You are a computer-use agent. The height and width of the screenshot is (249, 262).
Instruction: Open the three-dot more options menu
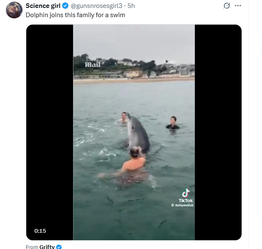[238, 6]
